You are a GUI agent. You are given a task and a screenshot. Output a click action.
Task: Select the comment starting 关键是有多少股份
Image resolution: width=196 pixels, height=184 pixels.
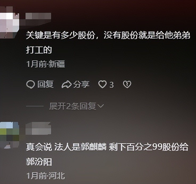tap(108, 43)
